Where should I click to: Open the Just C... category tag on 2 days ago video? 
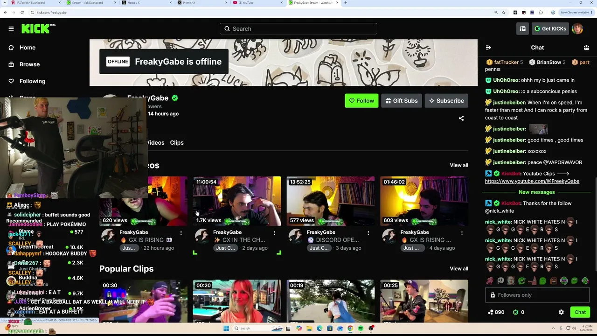pyautogui.click(x=225, y=248)
